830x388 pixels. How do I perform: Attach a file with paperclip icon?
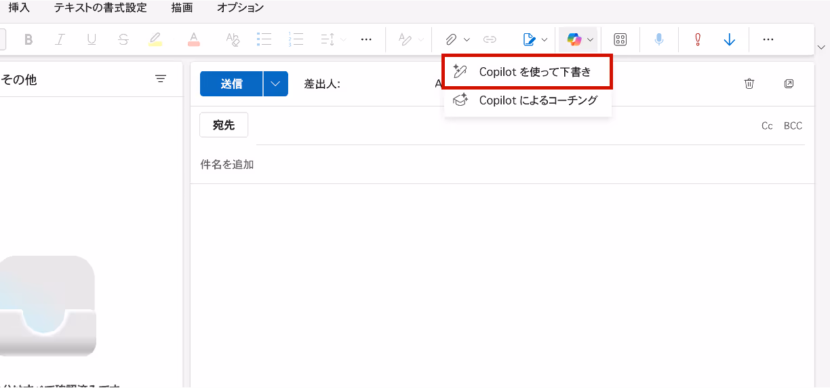[x=450, y=40]
